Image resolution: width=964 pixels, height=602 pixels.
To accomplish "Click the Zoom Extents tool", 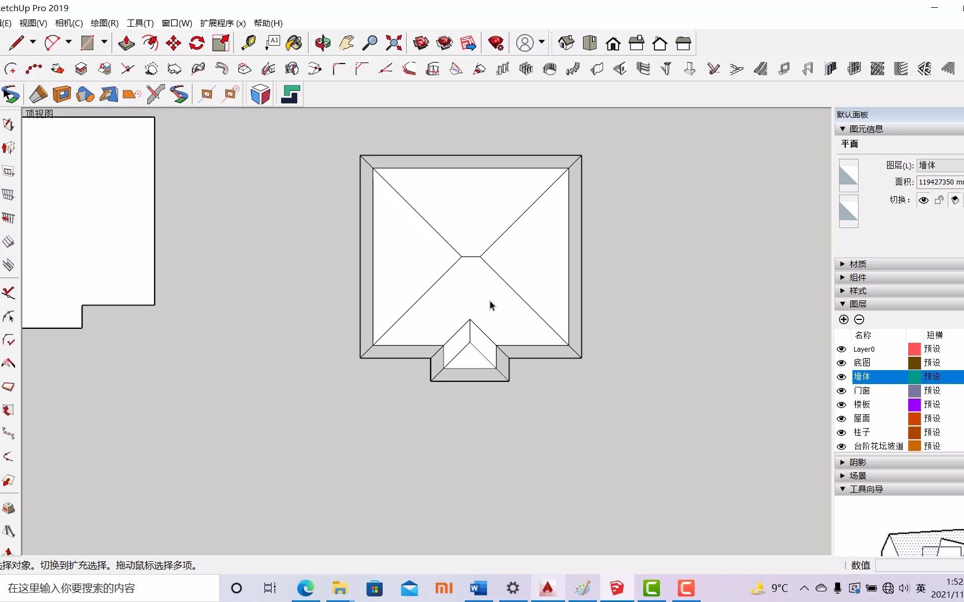I will point(394,43).
